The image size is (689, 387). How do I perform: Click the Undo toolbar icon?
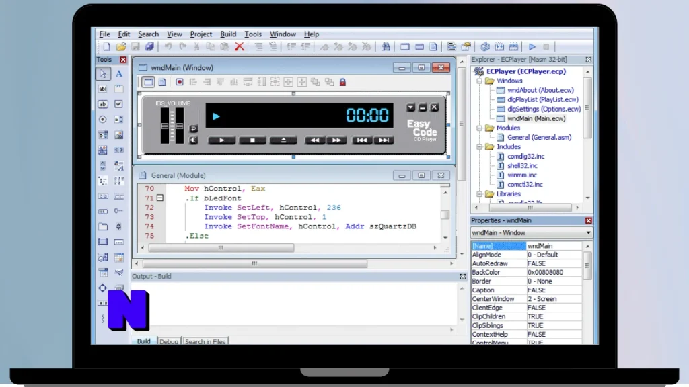coord(168,46)
